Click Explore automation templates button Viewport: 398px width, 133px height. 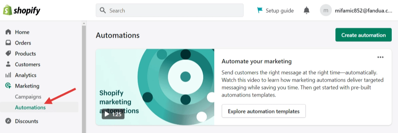pyautogui.click(x=264, y=111)
